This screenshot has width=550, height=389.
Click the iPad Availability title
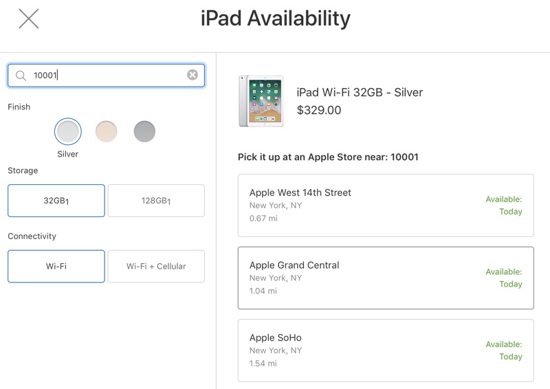point(276,19)
